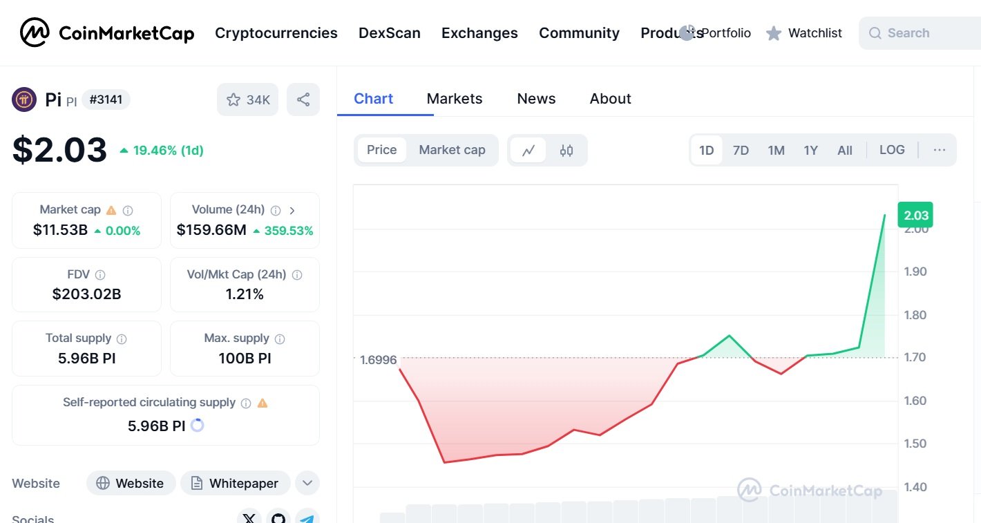
Task: Click the 1.21% Vol/Mkt Cap value
Action: click(245, 294)
